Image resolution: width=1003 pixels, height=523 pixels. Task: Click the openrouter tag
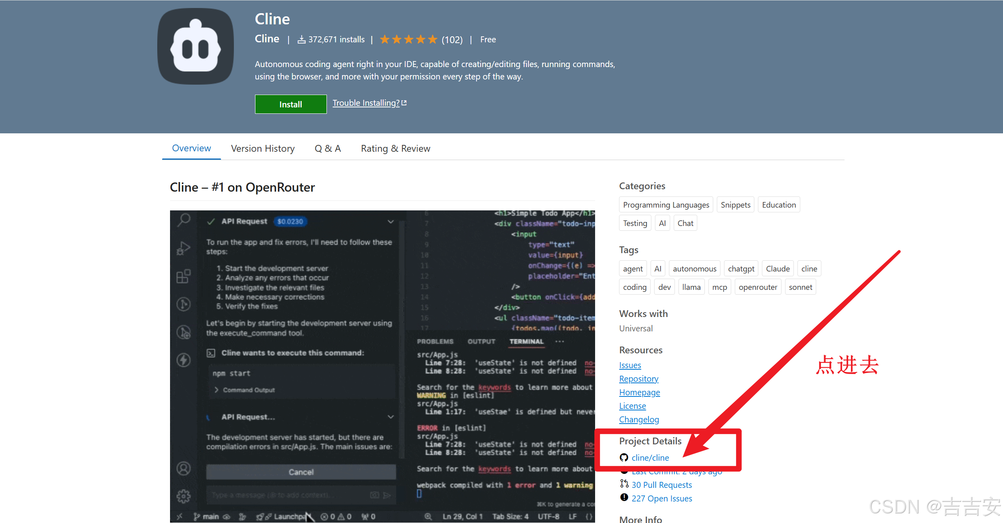click(x=758, y=287)
